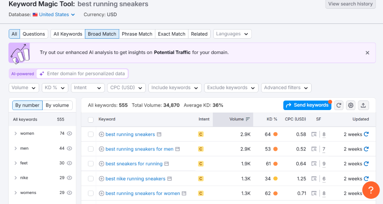The height and width of the screenshot is (204, 383).
Task: Toggle eye icon for nike group
Action: click(x=69, y=177)
